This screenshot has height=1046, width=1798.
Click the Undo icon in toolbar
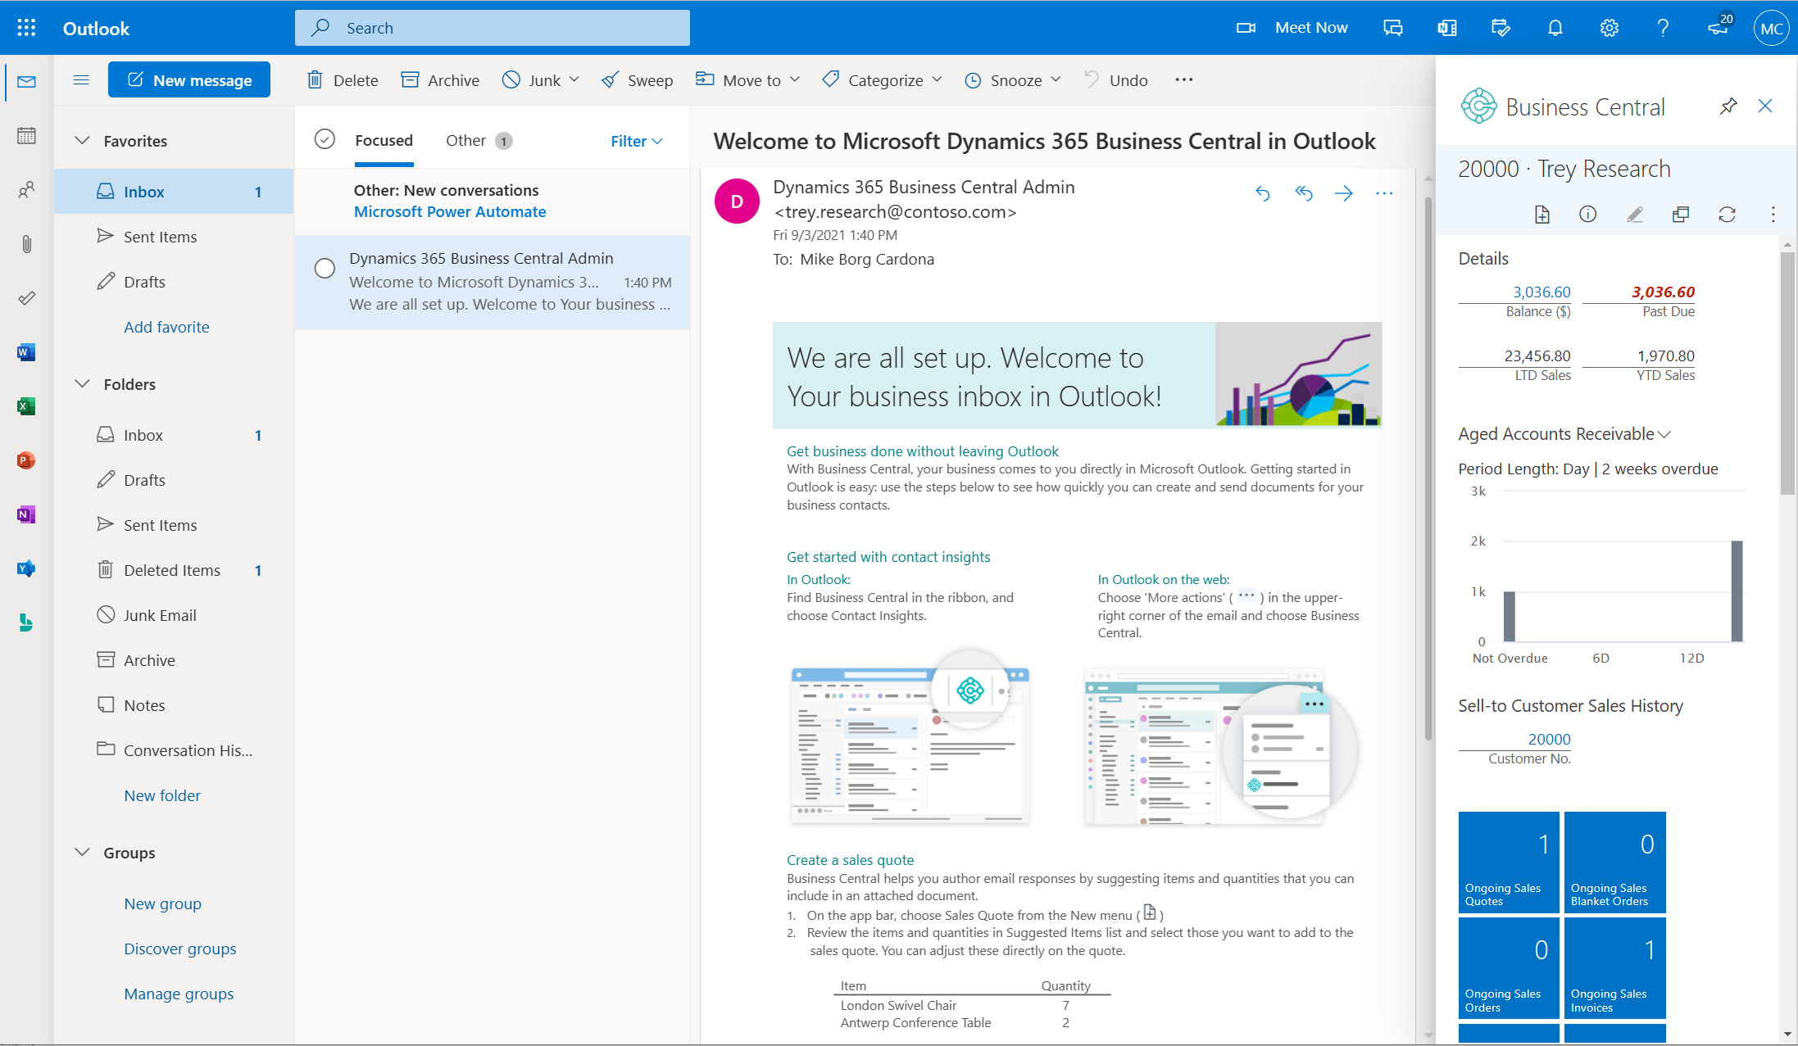1089,79
